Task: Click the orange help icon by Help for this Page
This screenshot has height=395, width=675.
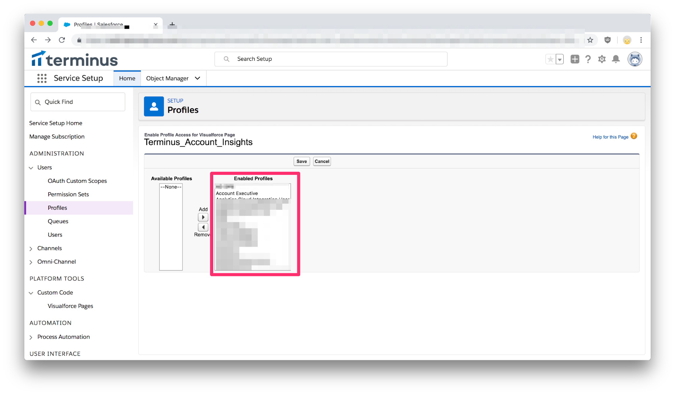Action: 634,136
